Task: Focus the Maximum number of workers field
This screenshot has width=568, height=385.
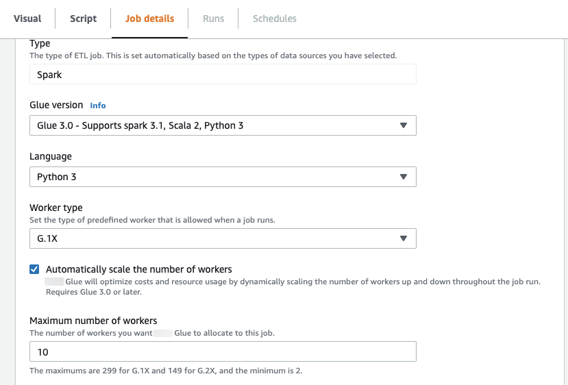Action: point(222,351)
